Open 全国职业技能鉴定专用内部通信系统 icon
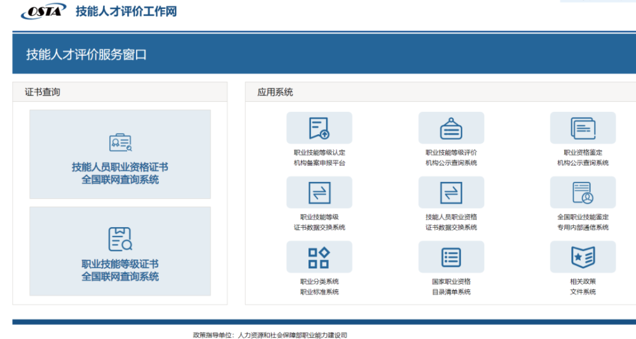636x339 pixels. point(583,192)
